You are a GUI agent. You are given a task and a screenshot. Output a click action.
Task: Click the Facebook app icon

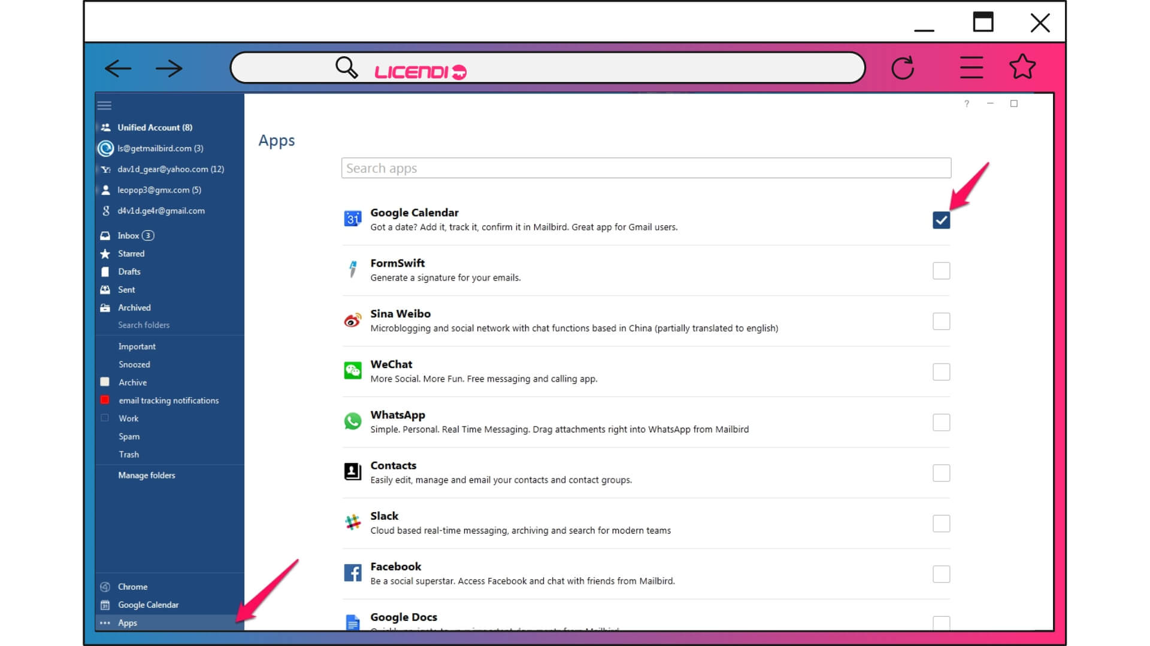(352, 572)
